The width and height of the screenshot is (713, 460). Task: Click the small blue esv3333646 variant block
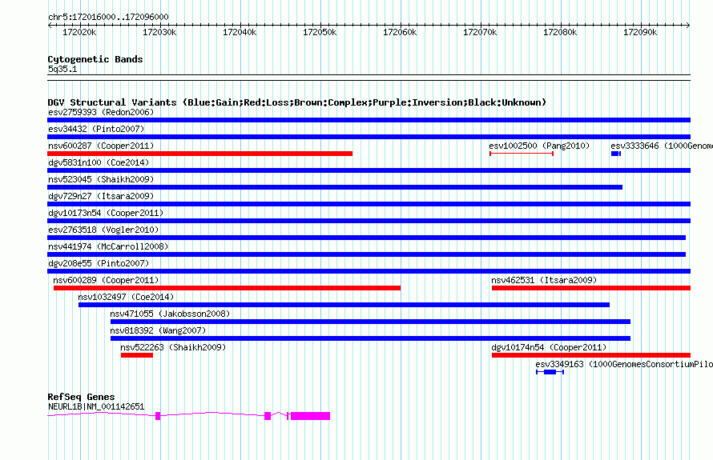pos(616,154)
